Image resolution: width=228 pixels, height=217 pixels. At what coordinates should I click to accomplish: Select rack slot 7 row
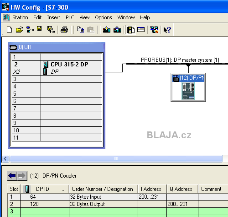pos(57,108)
